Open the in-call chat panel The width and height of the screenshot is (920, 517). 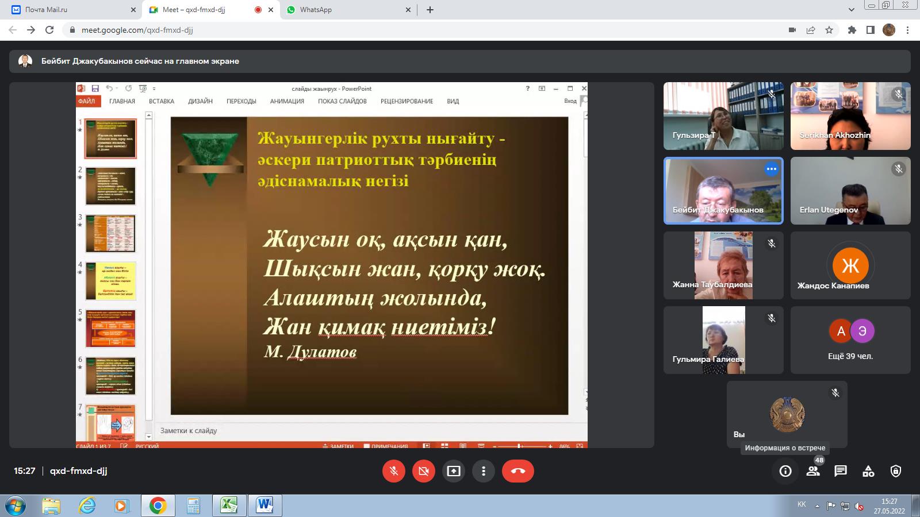(841, 471)
